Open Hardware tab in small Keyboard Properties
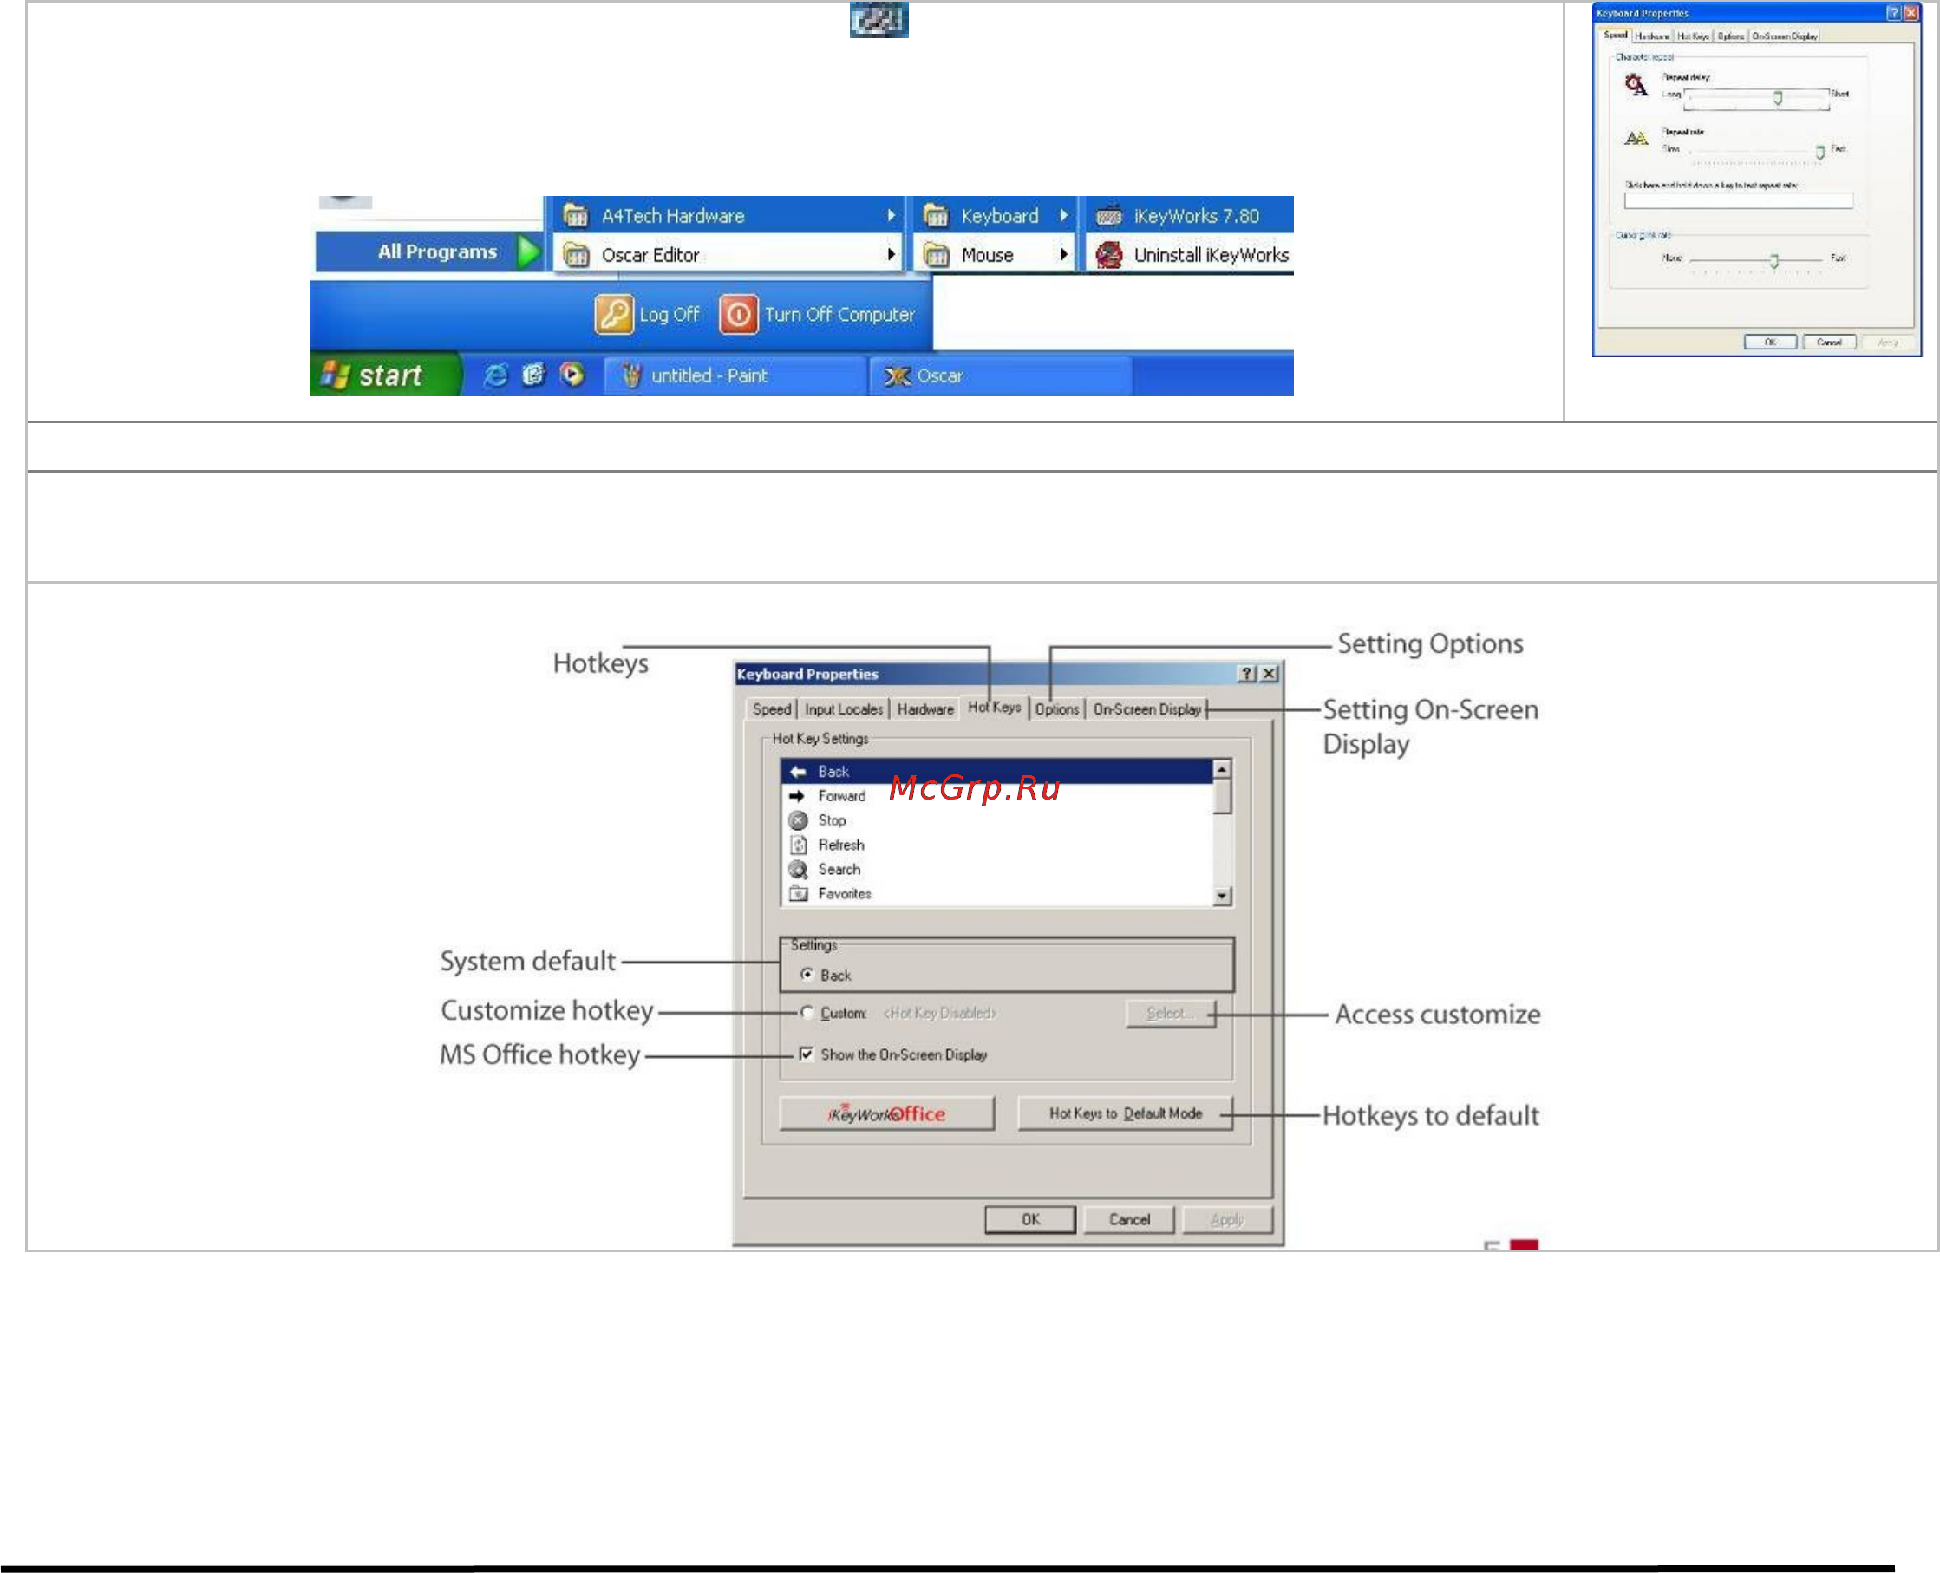Image resolution: width=1940 pixels, height=1573 pixels. (x=1652, y=36)
